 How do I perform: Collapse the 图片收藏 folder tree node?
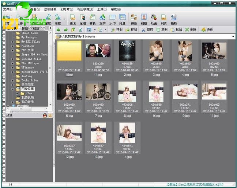[13, 89]
